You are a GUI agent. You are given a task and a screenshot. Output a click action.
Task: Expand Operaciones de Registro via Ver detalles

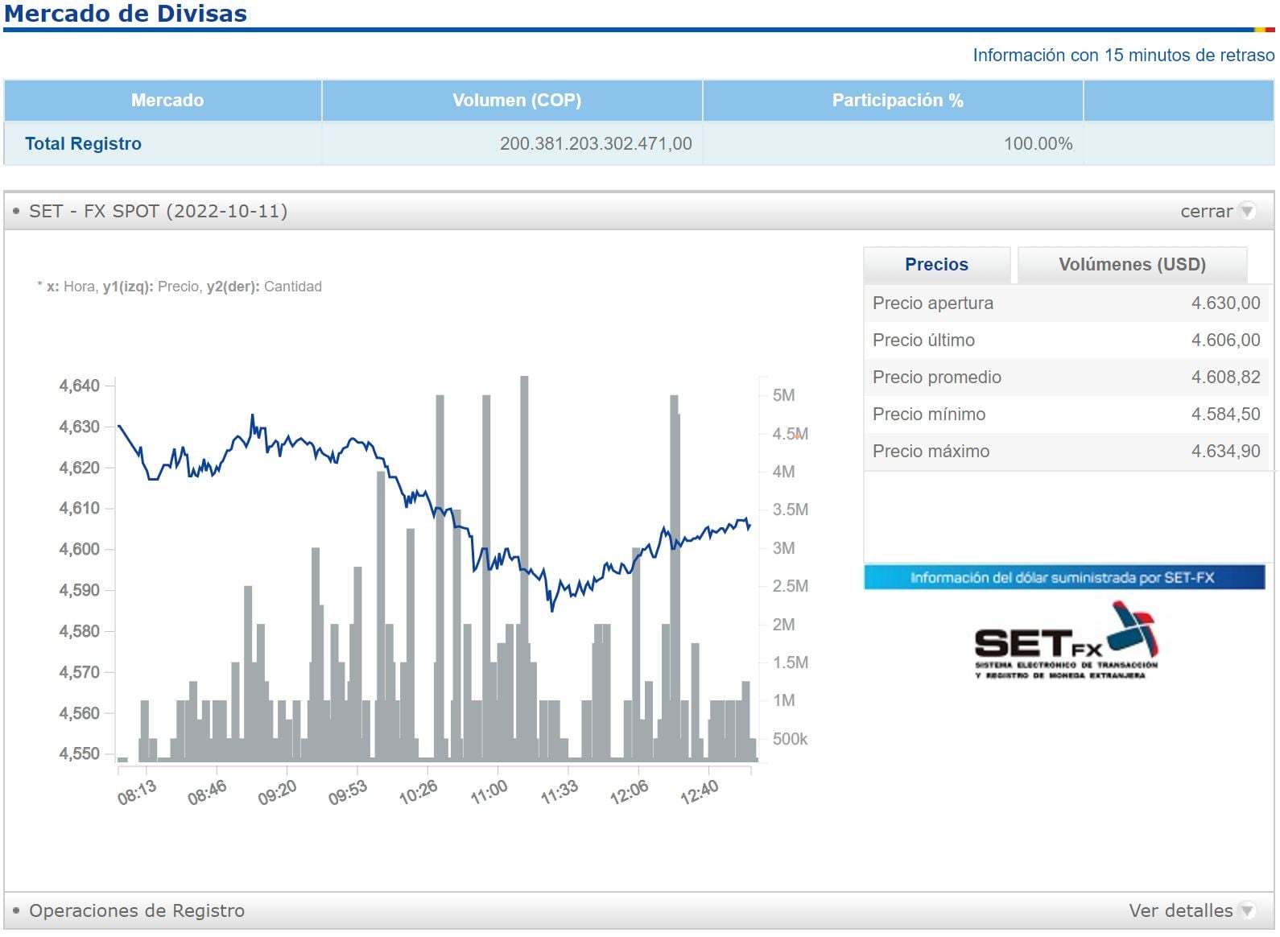(x=1180, y=910)
